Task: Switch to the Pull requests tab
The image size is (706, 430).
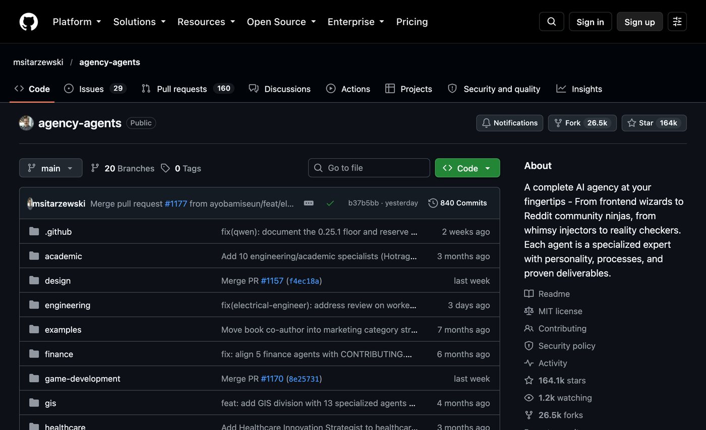Action: (188, 89)
